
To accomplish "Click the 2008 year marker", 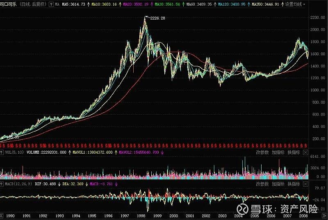I will click(x=303, y=216).
